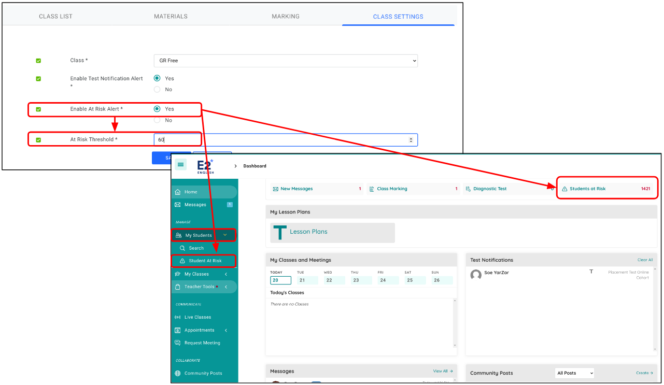Switch to the MARKING tab
Screen dimensions: 664x385
[286, 16]
